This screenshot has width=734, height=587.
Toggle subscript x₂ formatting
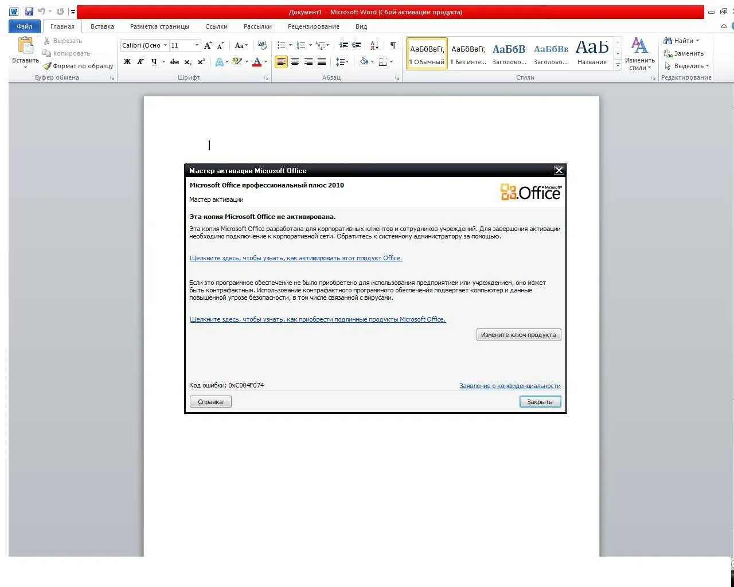(188, 62)
